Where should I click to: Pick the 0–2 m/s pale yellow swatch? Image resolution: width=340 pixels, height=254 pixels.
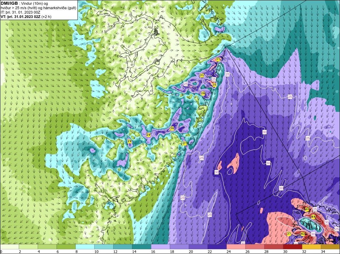(10, 247)
